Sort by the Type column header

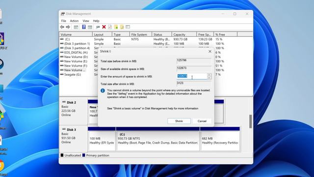pos(121,34)
